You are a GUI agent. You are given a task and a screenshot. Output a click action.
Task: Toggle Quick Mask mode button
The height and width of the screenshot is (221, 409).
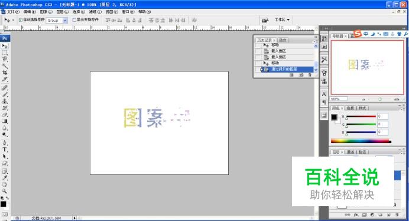point(5,214)
